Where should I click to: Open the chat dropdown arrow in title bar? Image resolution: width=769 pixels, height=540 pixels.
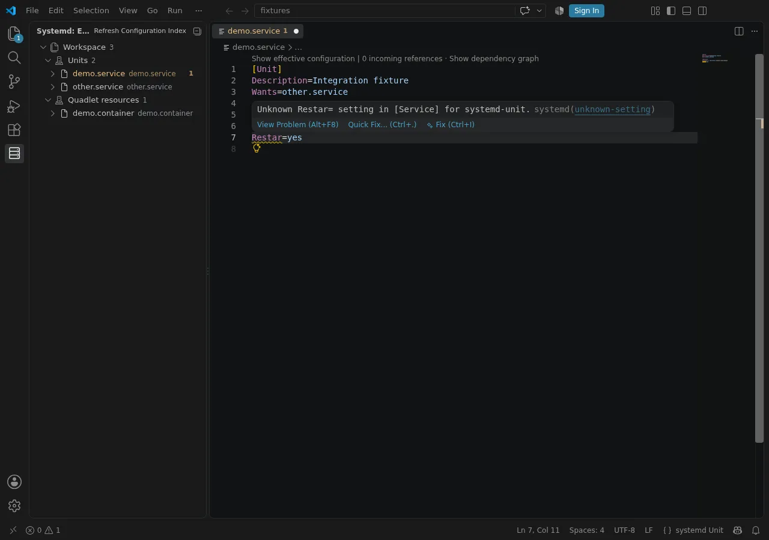click(x=540, y=11)
